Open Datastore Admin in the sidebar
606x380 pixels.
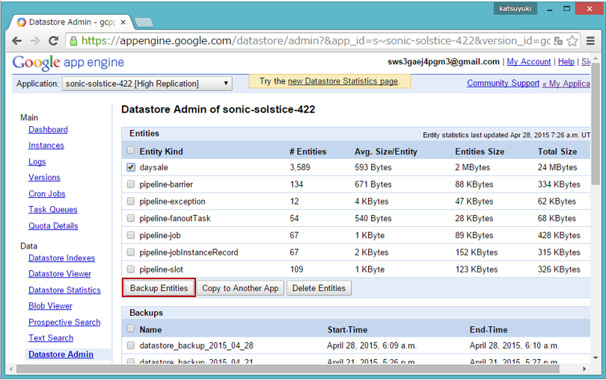click(x=61, y=354)
